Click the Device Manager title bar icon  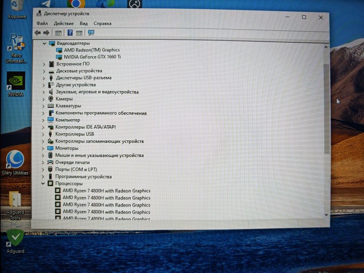(39, 14)
